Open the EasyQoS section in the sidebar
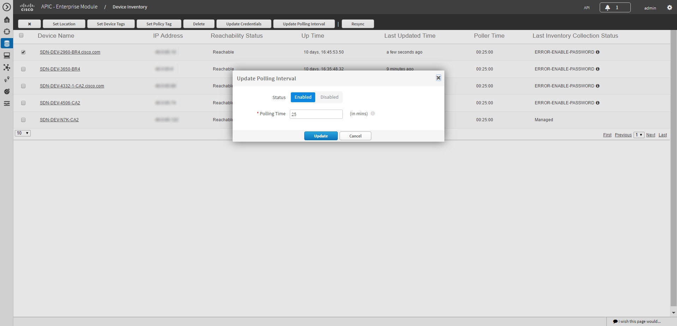Image resolution: width=677 pixels, height=326 pixels. 7,91
